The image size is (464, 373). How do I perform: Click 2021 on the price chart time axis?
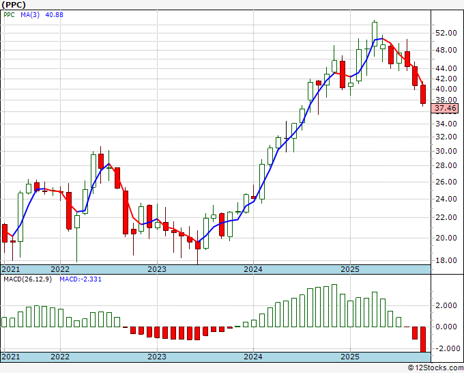pos(11,269)
